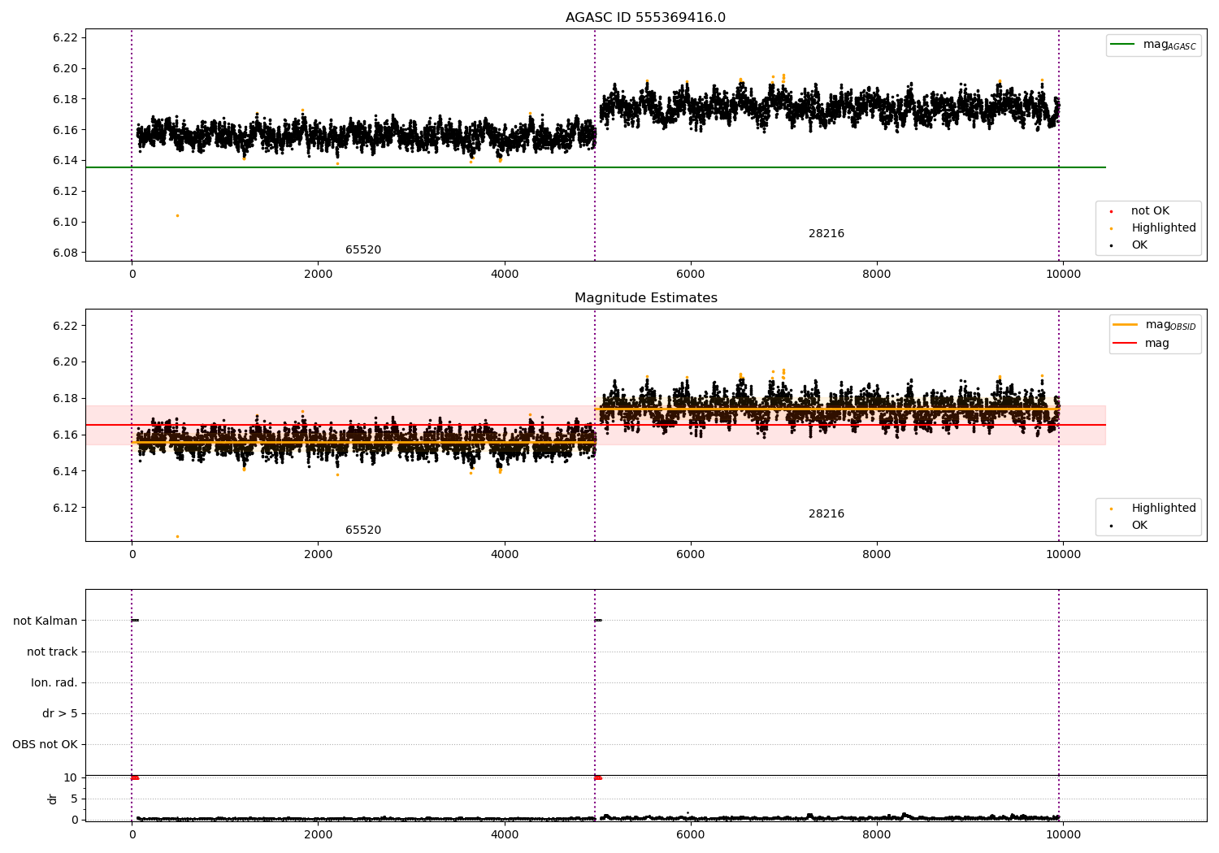Click the 65520 label in the Magnitude Estimates plot

(x=363, y=530)
